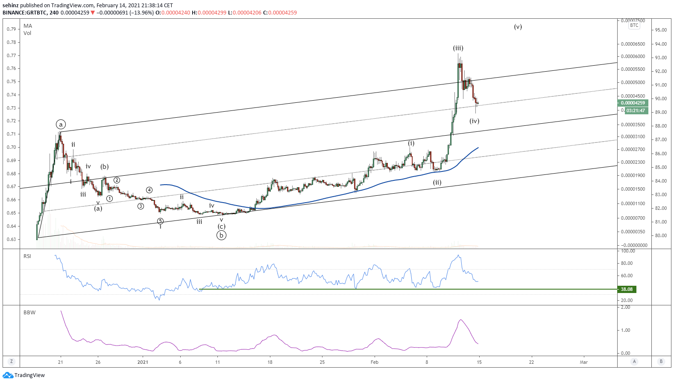This screenshot has height=383, width=674.
Task: Click the '(iii)' wave label at the peak
Action: click(x=458, y=48)
